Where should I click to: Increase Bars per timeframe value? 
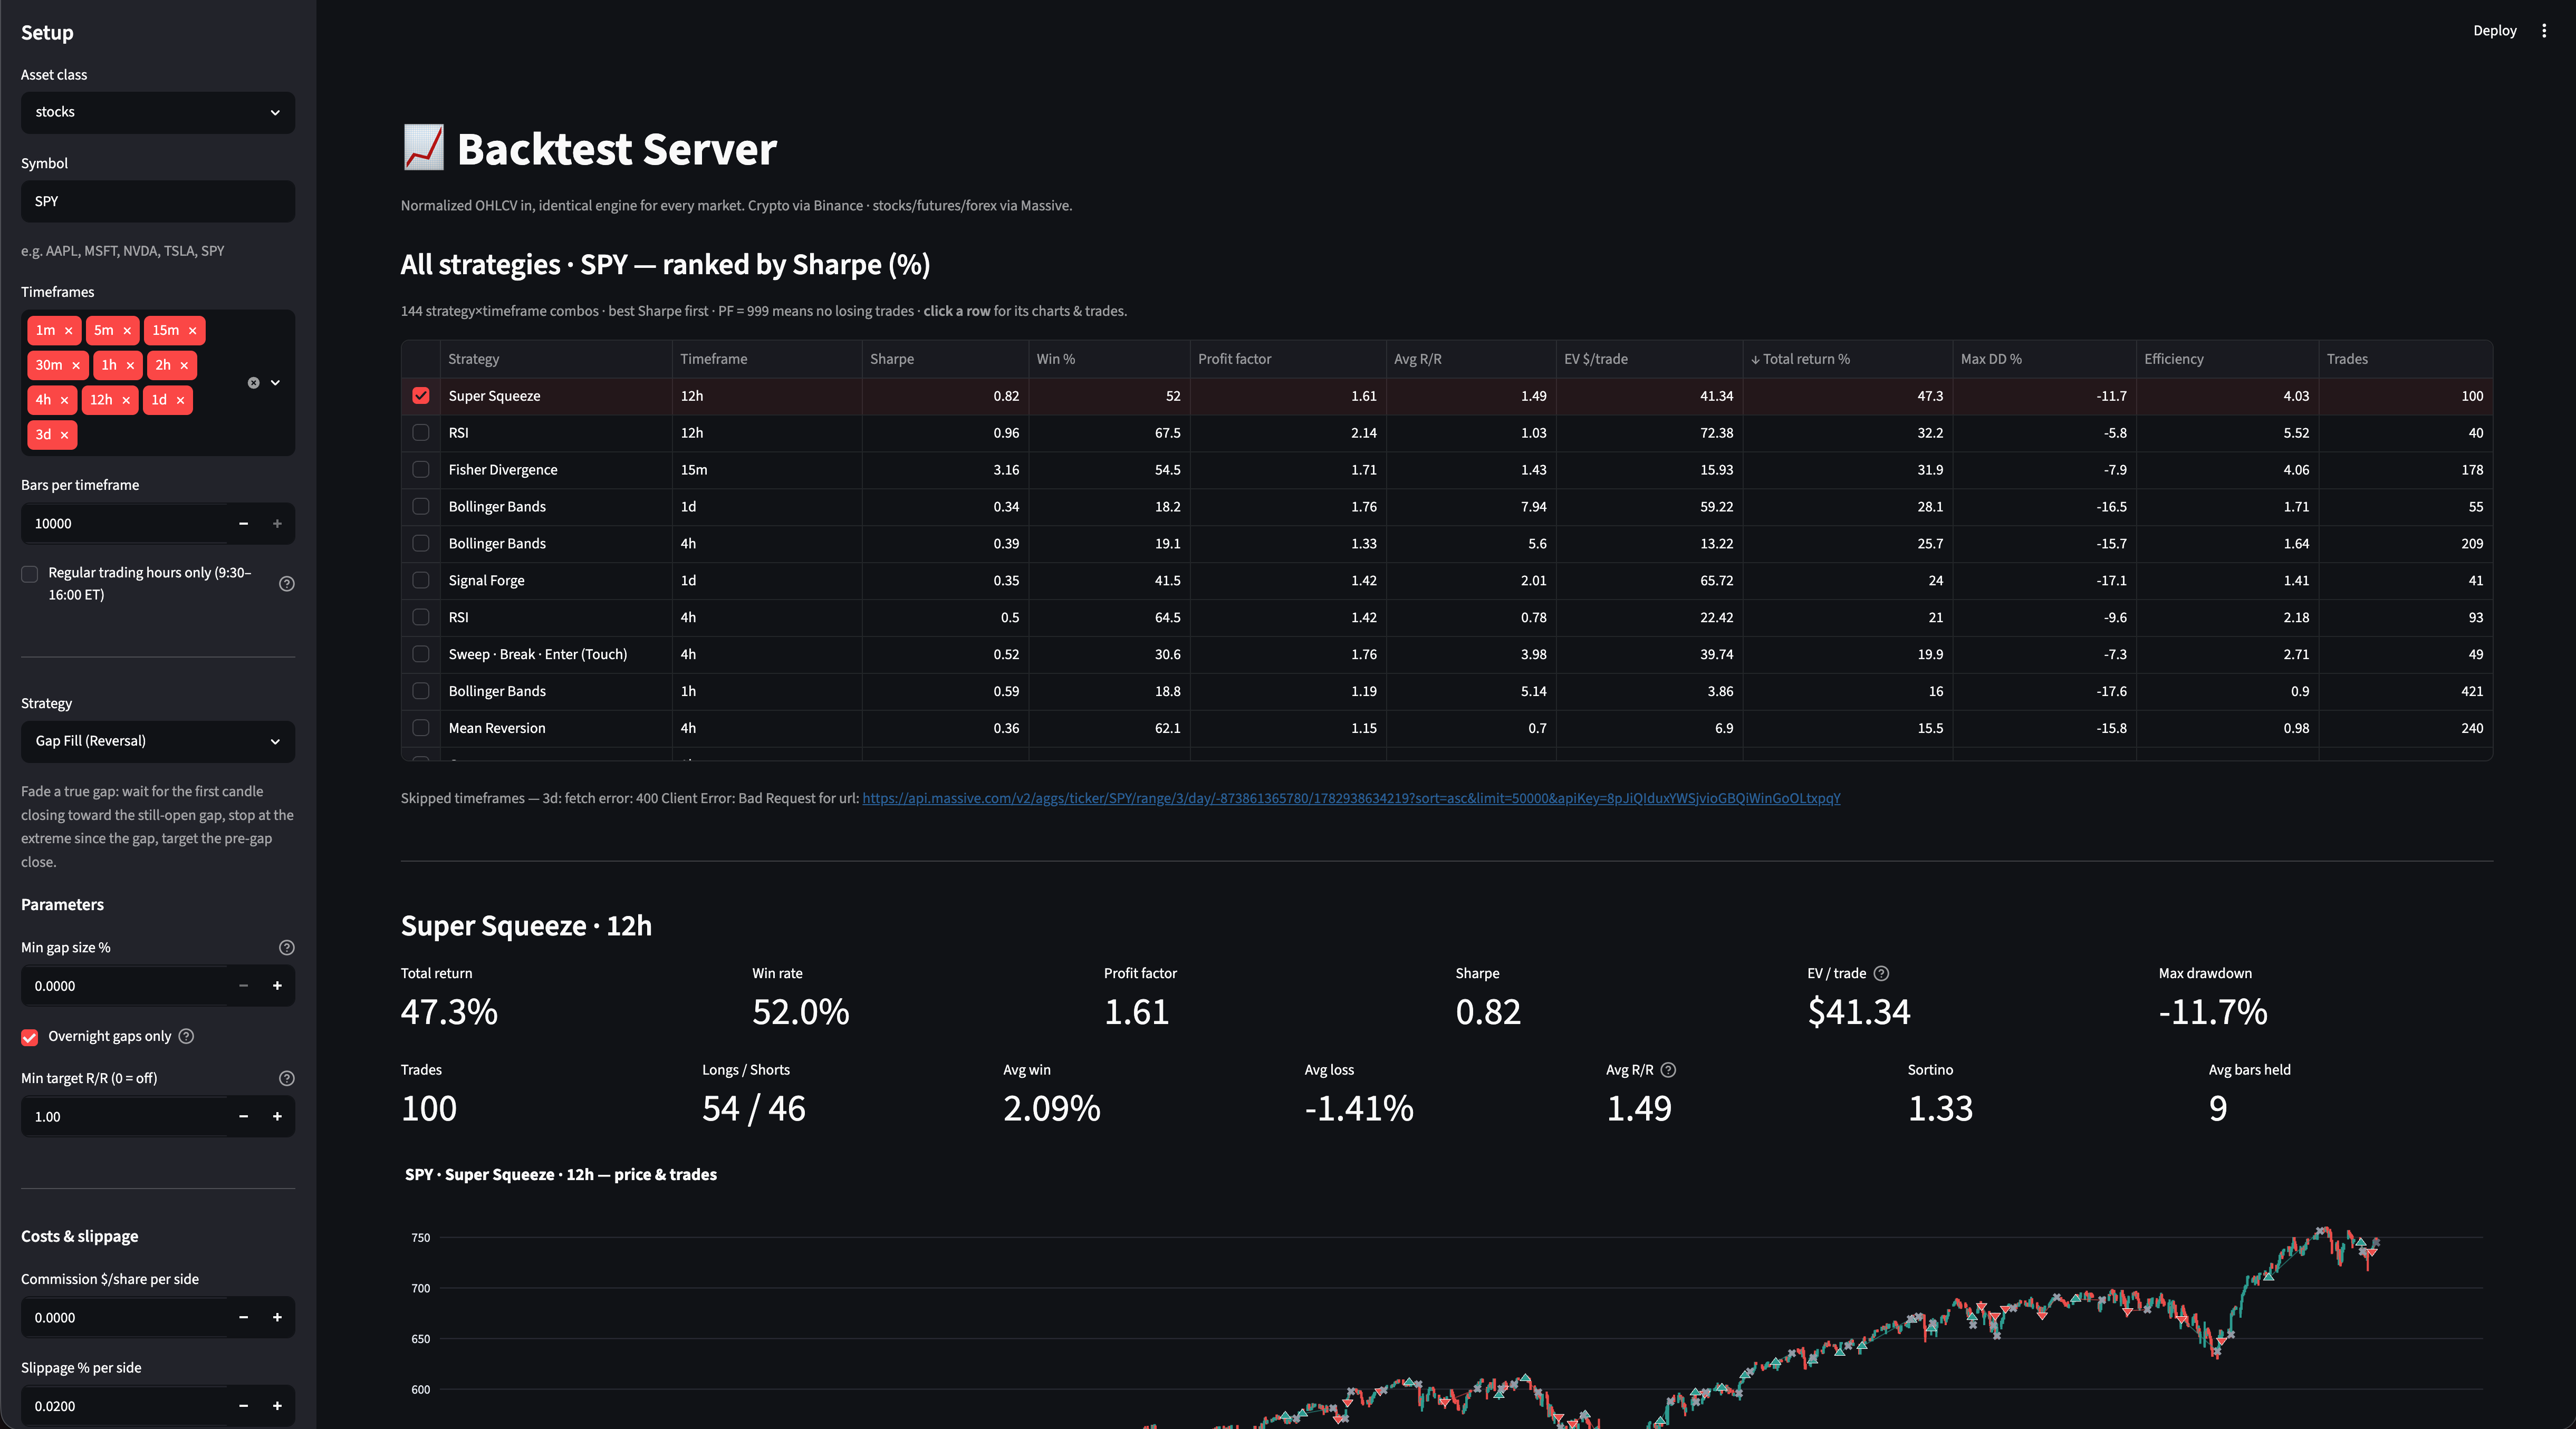(x=277, y=523)
